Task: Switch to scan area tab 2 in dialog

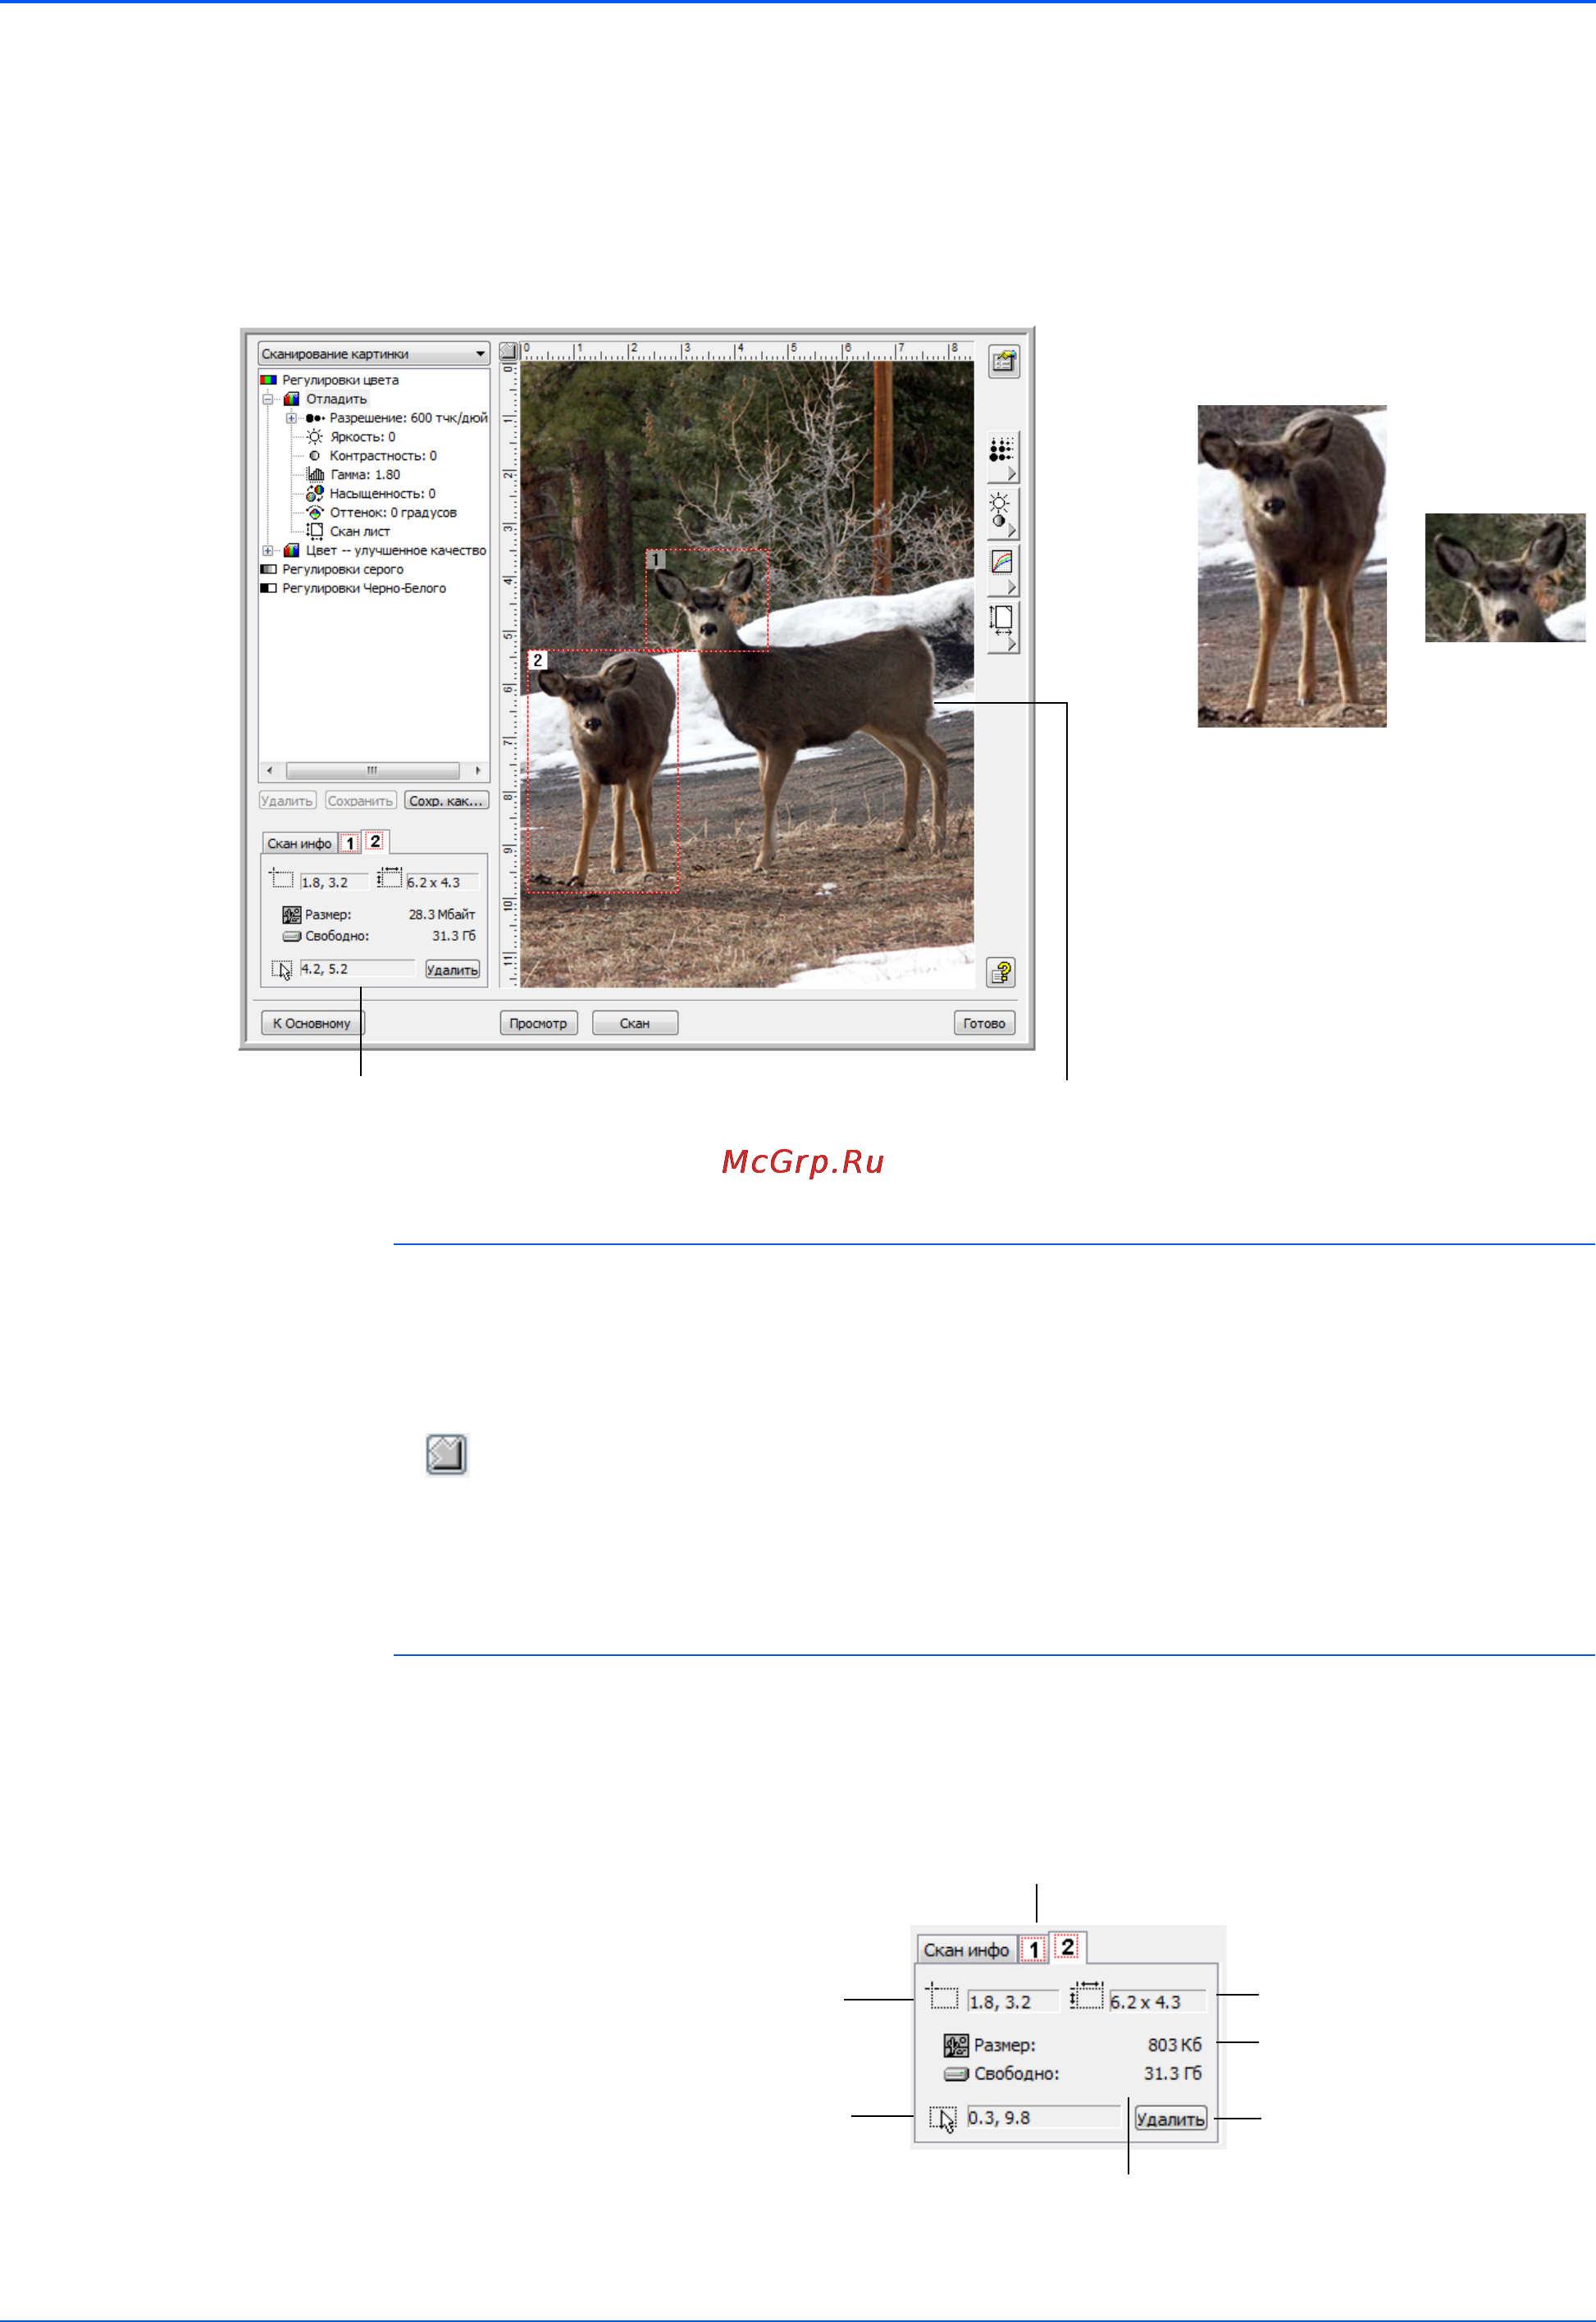Action: pyautogui.click(x=376, y=842)
